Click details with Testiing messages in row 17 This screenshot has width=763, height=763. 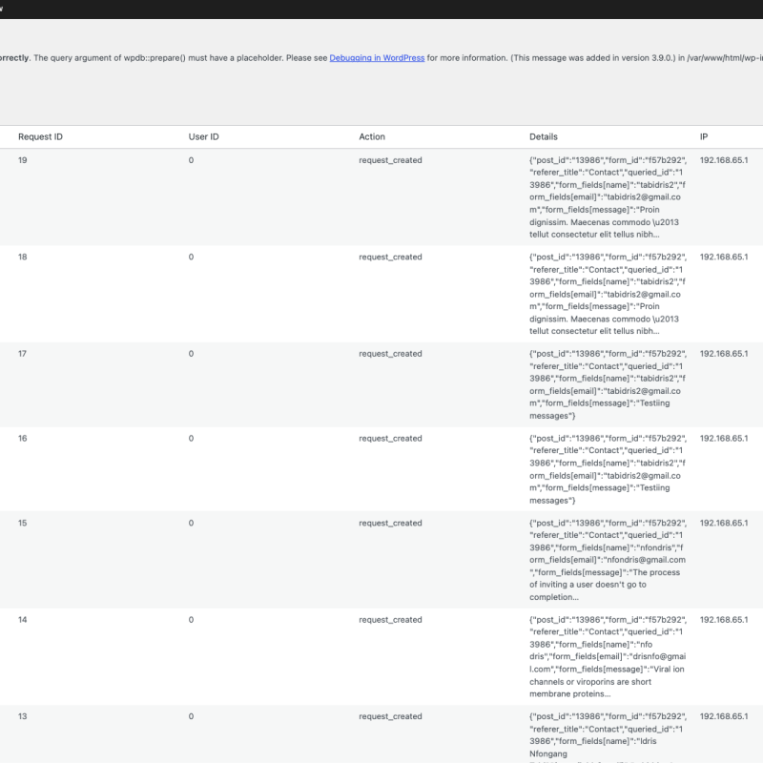click(x=608, y=384)
